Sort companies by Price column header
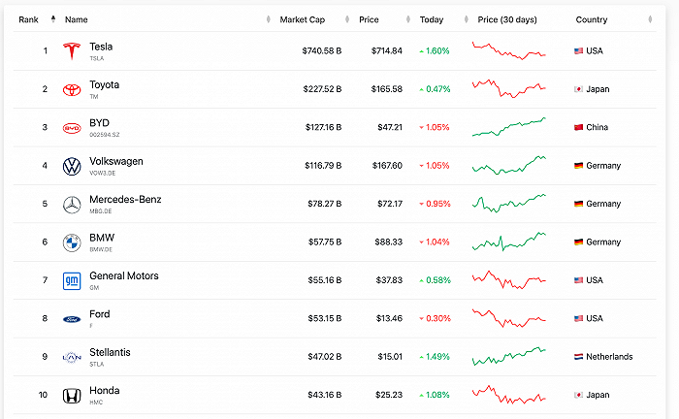The image size is (679, 419). tap(369, 19)
